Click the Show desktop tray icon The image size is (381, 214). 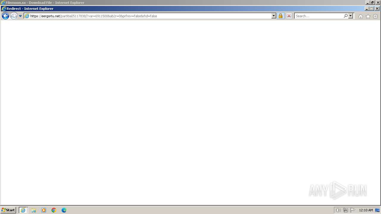[x=377, y=210]
